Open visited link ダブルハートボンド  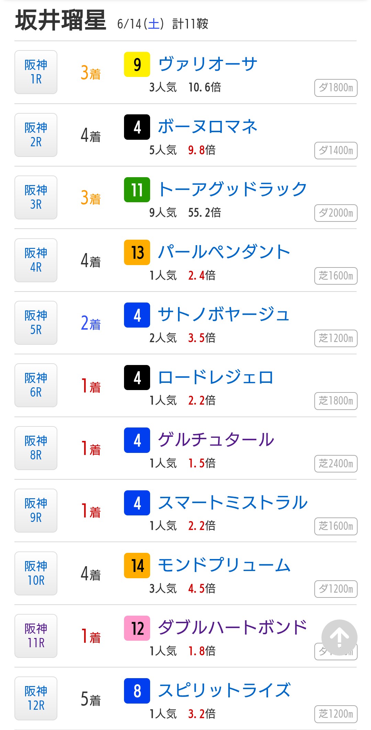tap(232, 628)
